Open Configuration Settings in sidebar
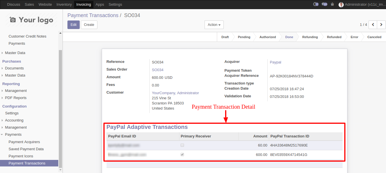This screenshot has width=386, height=173. [12, 113]
